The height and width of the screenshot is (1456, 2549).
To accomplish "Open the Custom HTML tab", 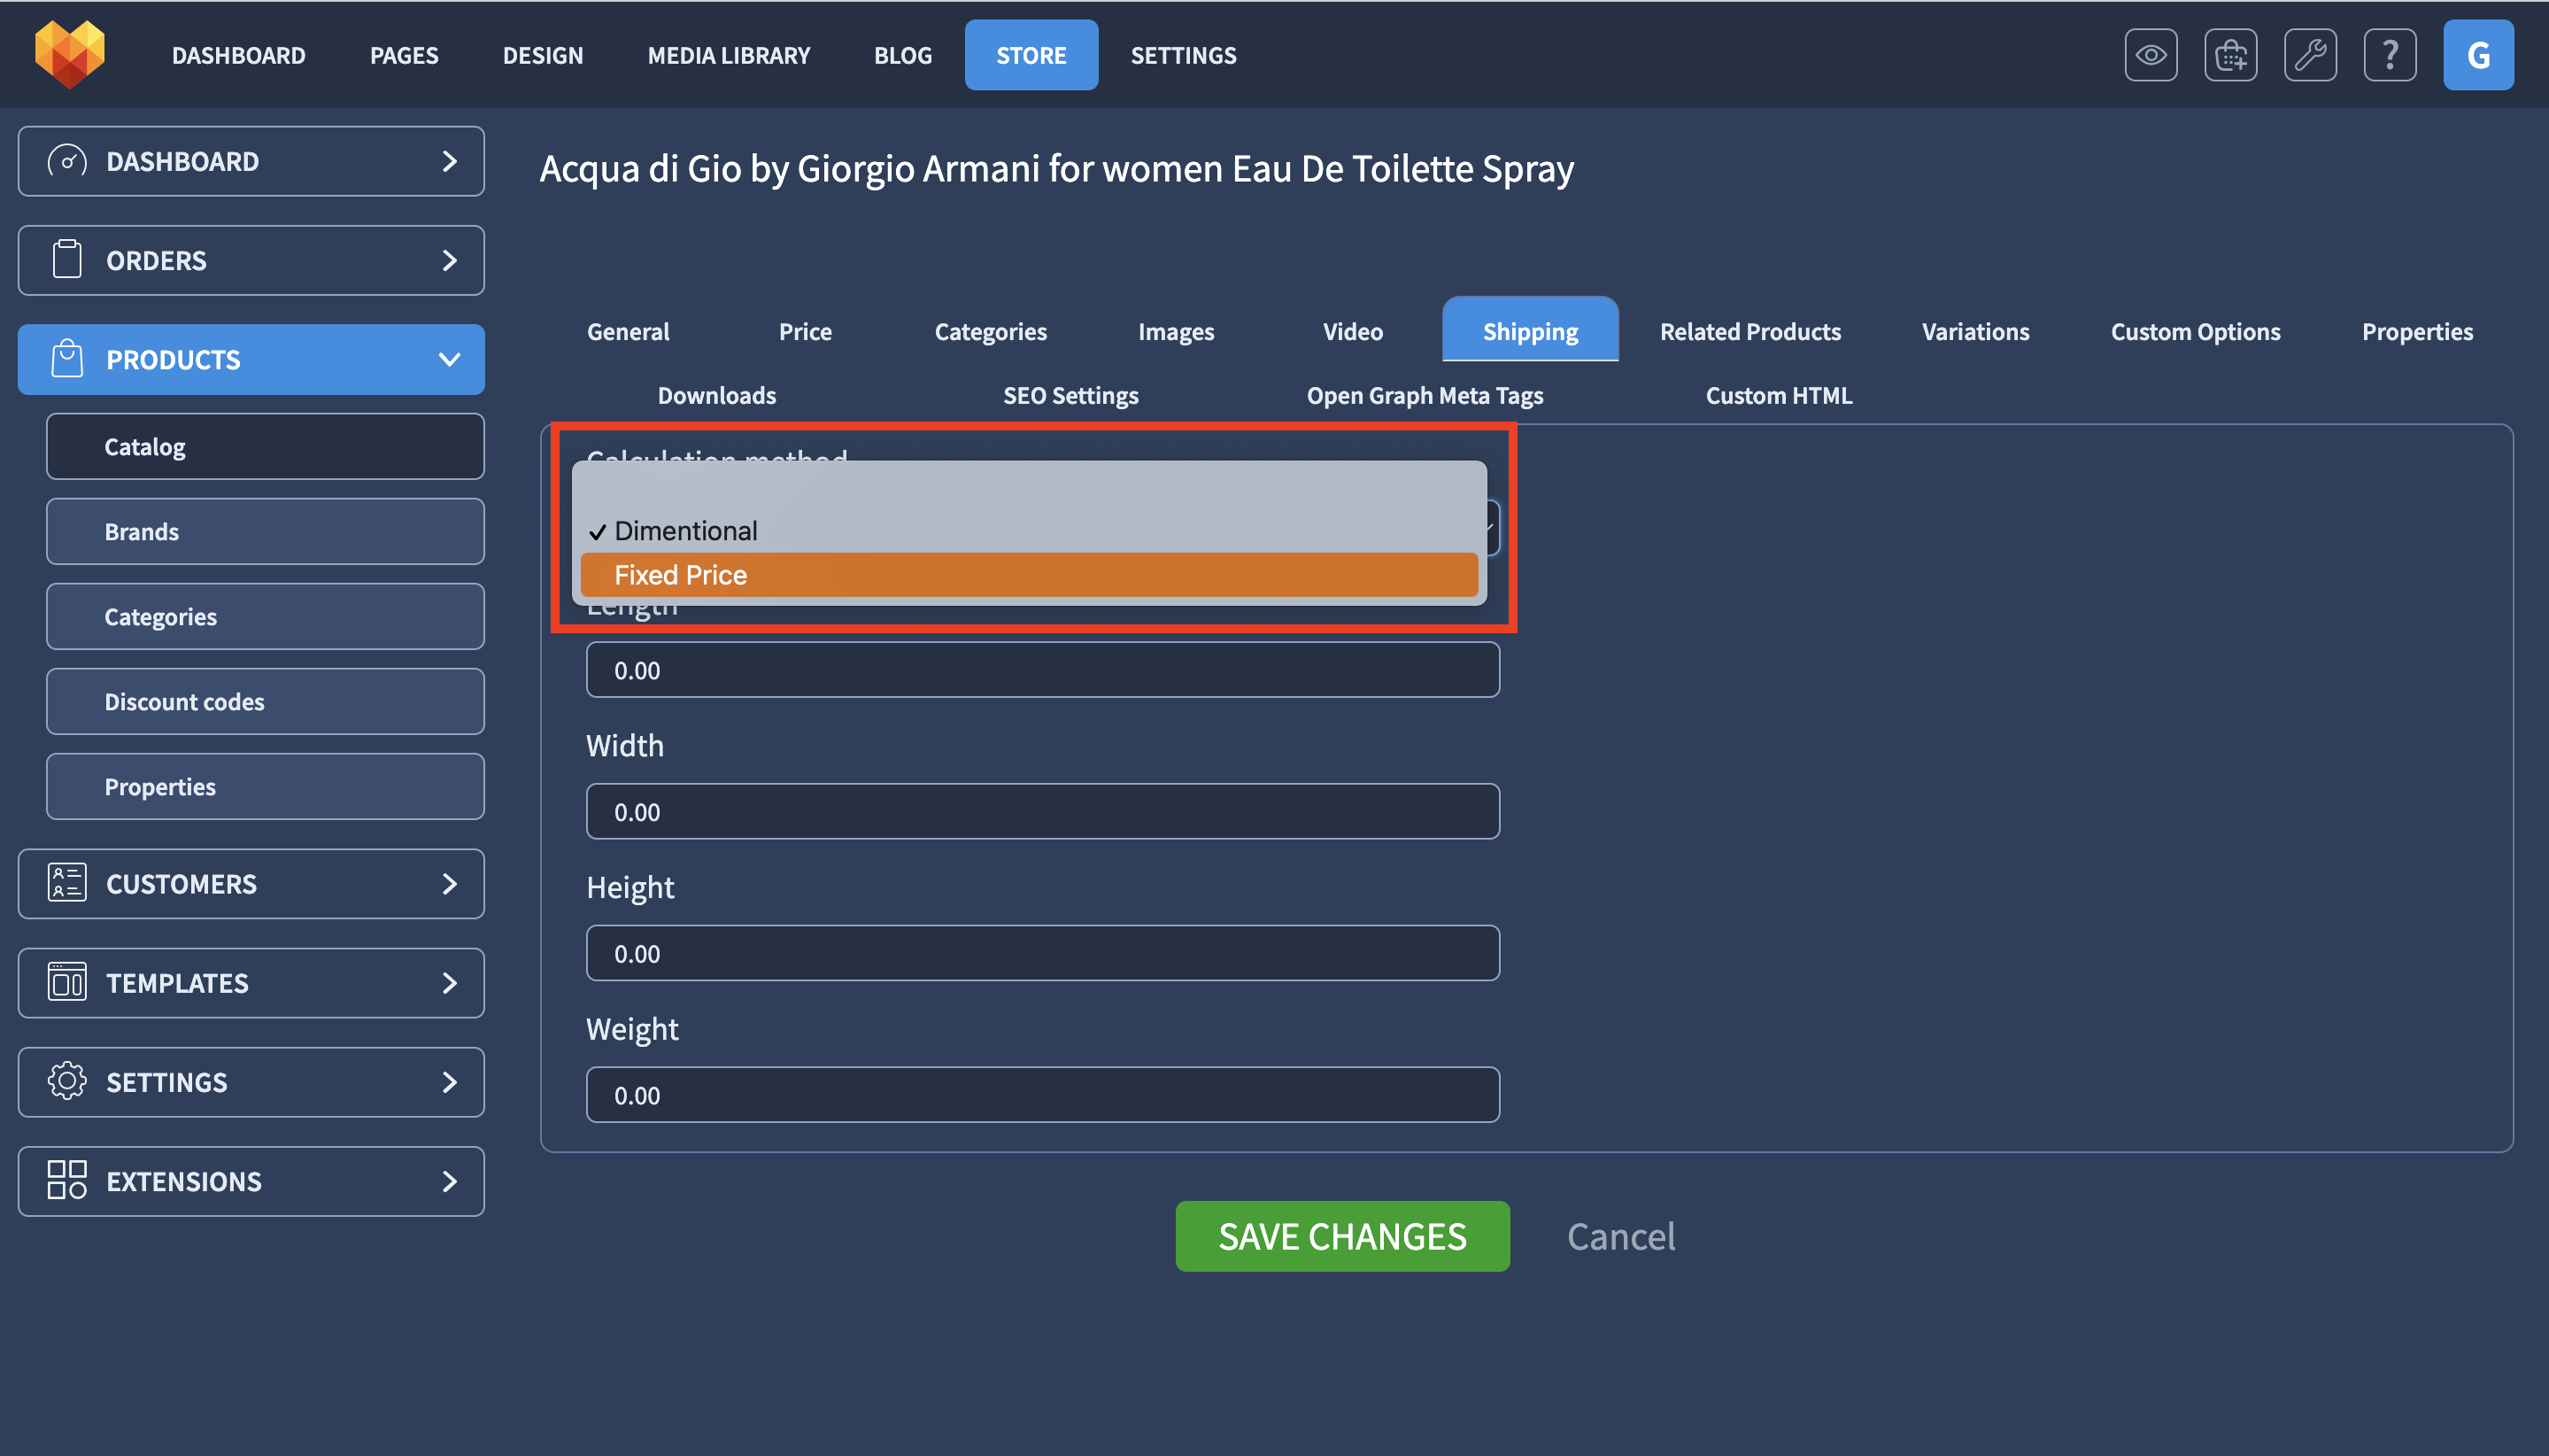I will click(x=1779, y=395).
